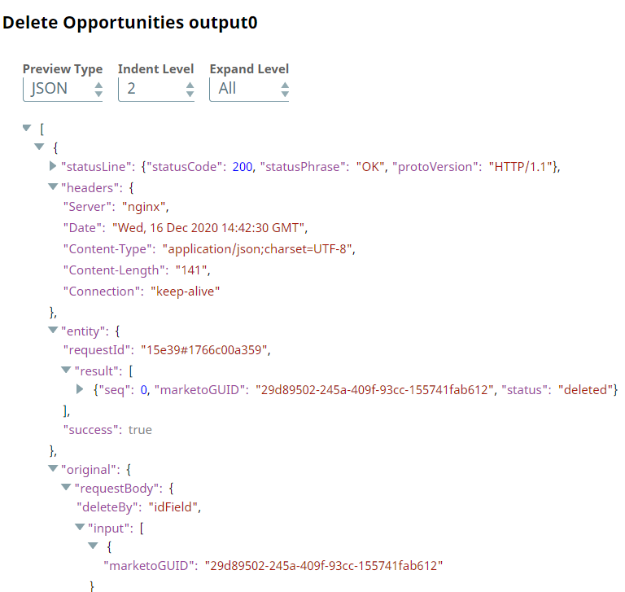Collapse the original node triangle
The height and width of the screenshot is (592, 625).
(x=53, y=468)
